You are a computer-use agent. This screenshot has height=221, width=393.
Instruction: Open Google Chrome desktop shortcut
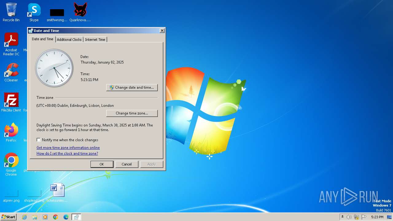pos(11,164)
